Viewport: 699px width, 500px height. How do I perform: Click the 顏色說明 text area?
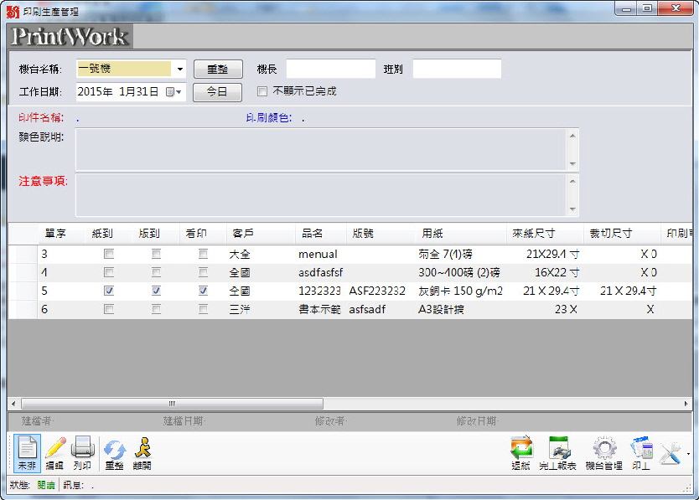pos(321,150)
